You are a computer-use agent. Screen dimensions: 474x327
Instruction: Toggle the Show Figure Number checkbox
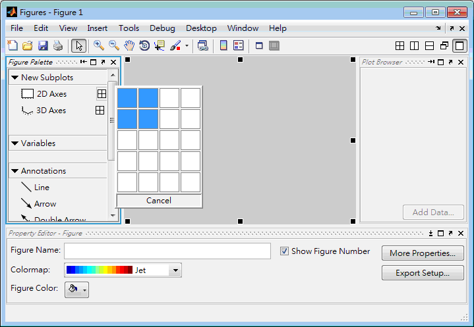point(284,251)
